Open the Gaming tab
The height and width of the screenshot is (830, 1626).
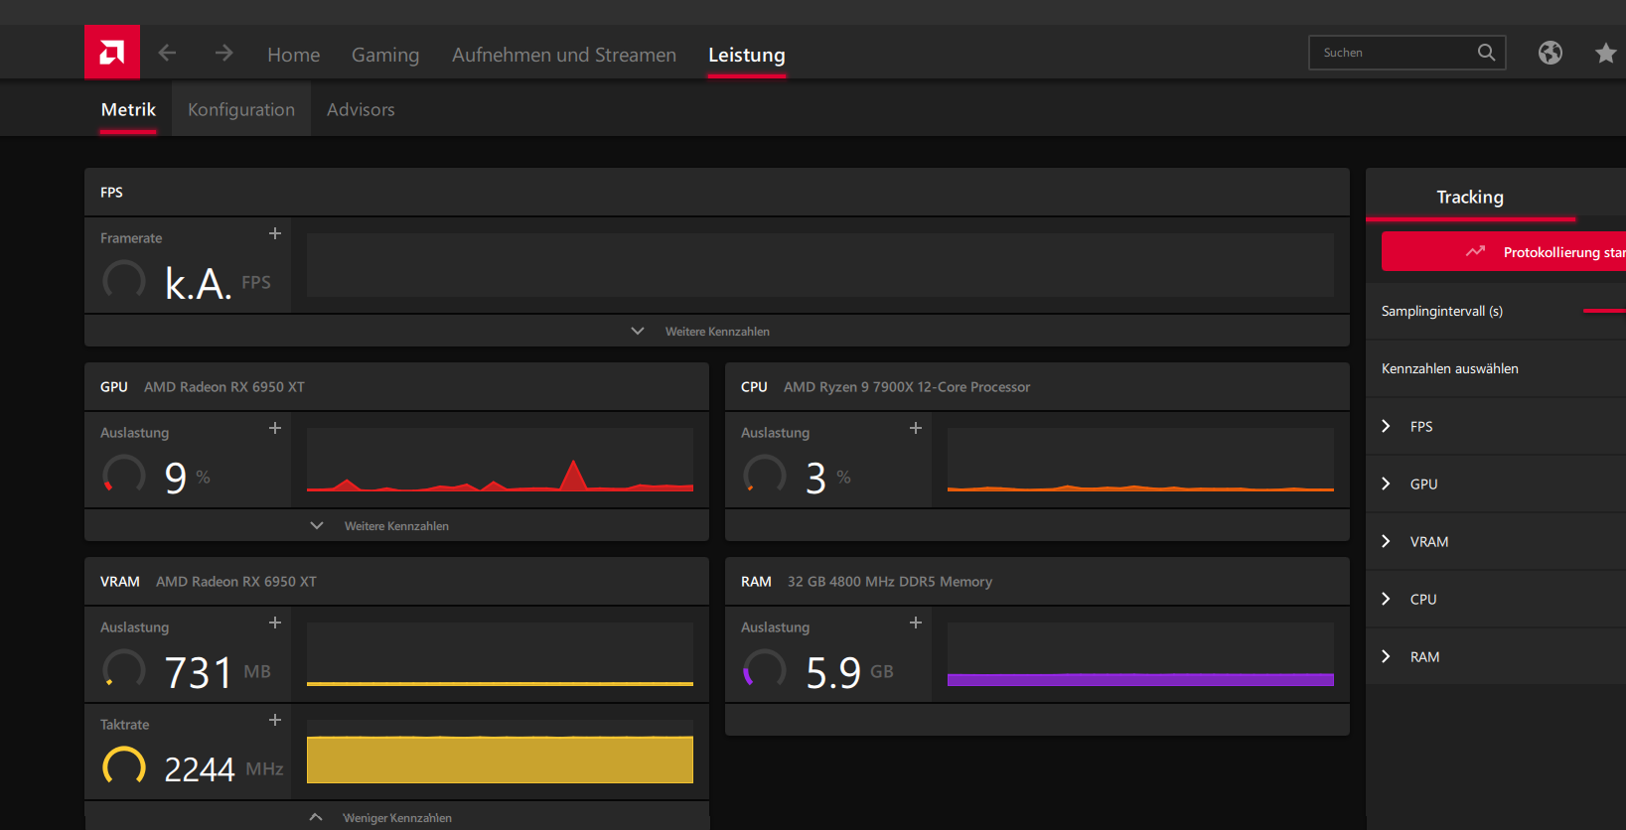point(385,55)
